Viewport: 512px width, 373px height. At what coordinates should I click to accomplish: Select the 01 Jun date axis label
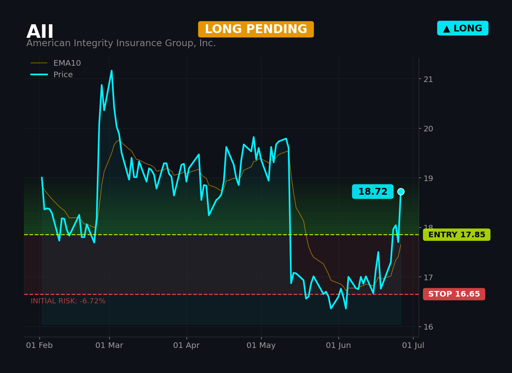pyautogui.click(x=339, y=346)
